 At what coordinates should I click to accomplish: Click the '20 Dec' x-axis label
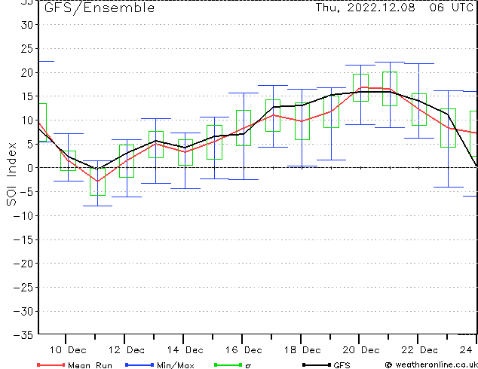[361, 350]
